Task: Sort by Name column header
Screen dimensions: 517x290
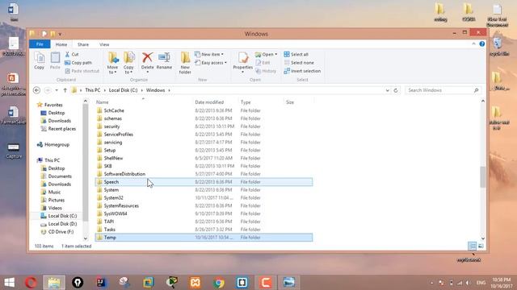Action: (x=144, y=102)
